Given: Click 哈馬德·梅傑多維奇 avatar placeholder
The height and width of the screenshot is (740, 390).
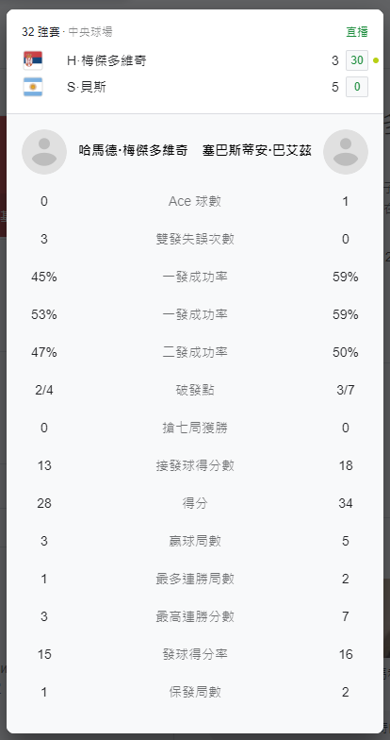Looking at the screenshot, I should pos(44,152).
